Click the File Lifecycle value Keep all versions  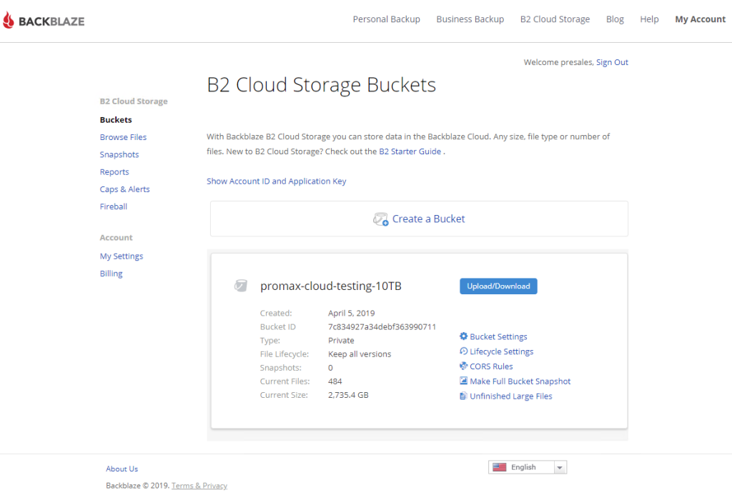360,354
